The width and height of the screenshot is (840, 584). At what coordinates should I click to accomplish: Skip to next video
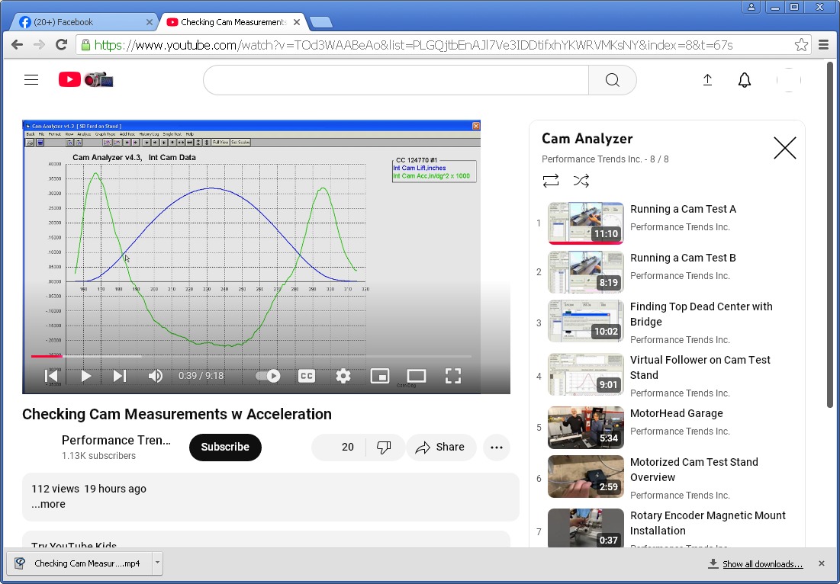[x=120, y=376]
